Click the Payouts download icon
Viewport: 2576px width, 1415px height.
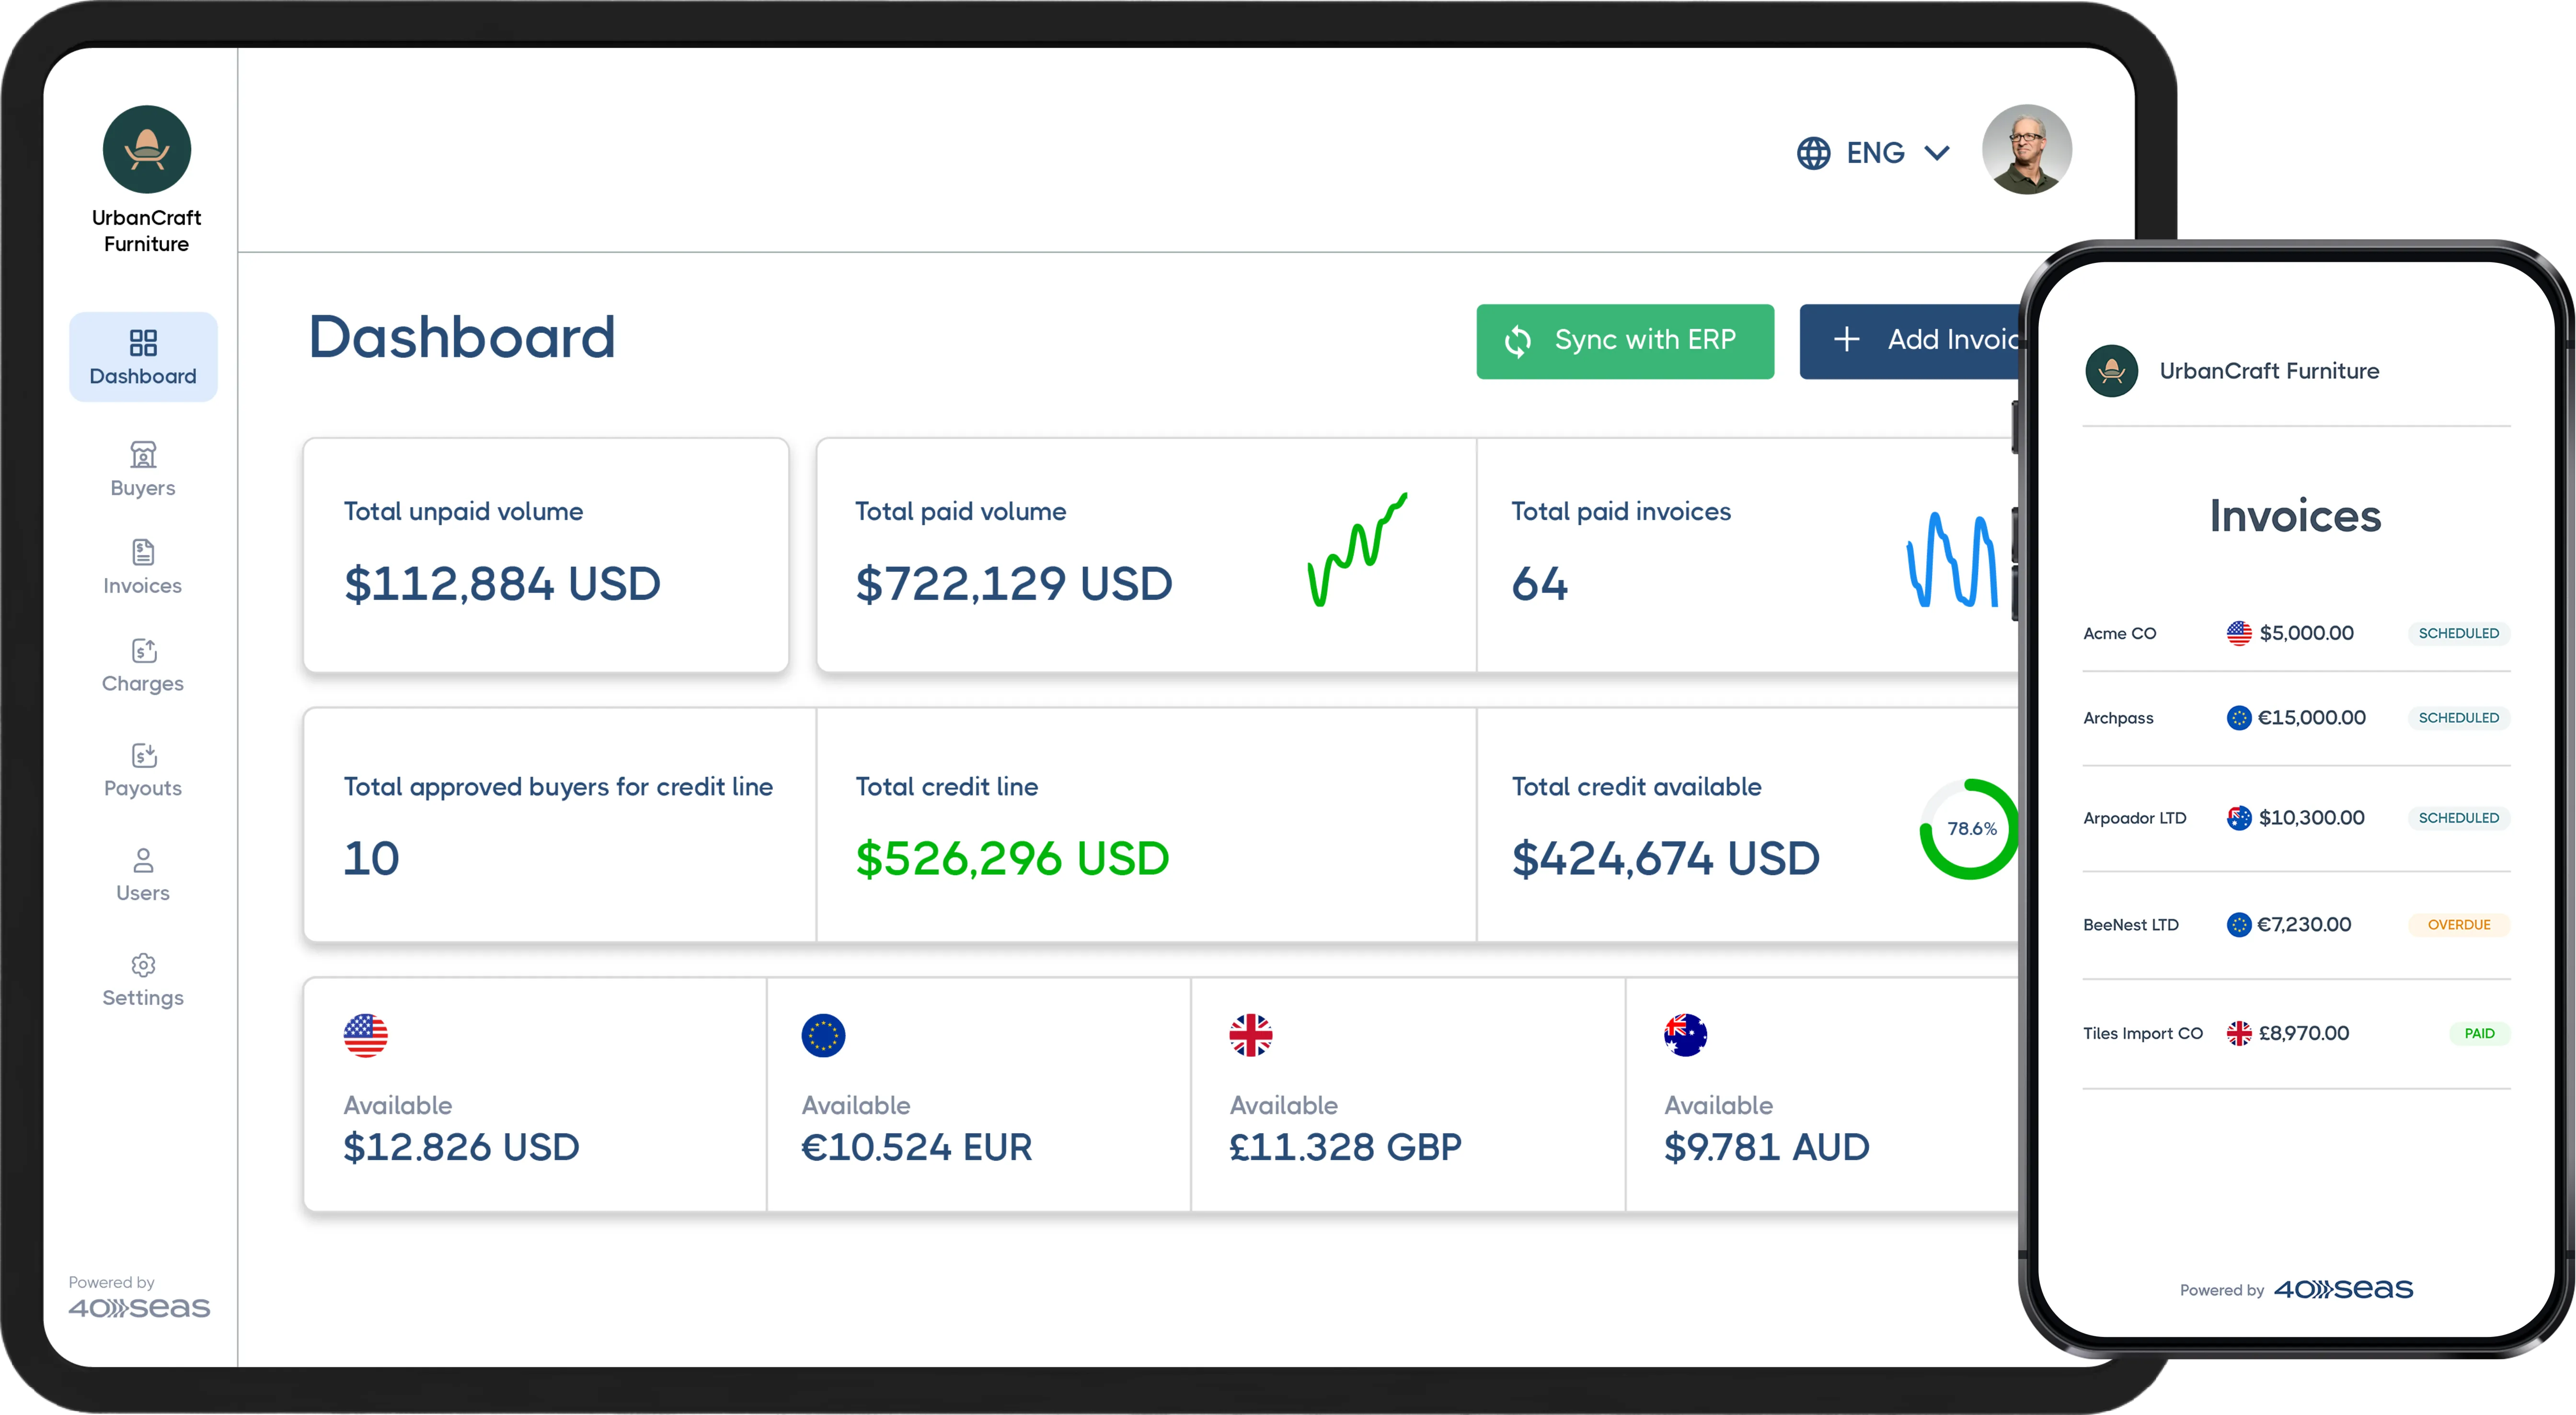pos(143,755)
